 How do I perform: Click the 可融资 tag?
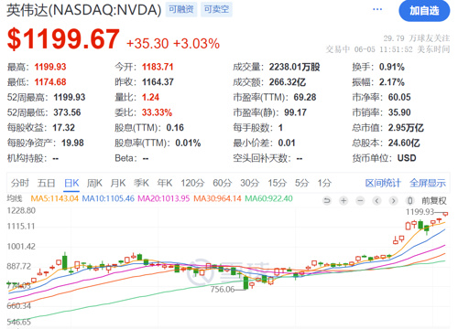(181, 9)
